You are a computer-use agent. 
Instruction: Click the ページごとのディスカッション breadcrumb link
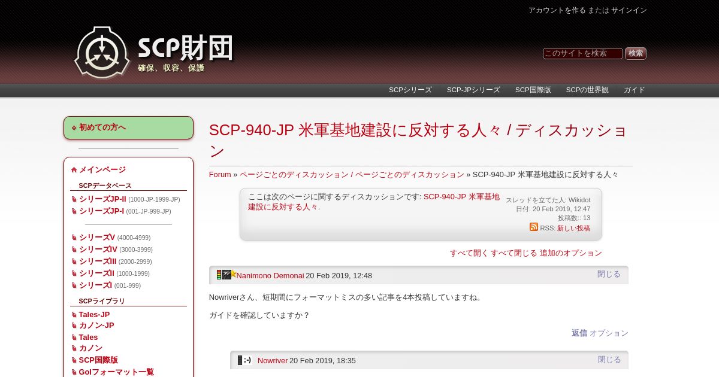pos(352,175)
